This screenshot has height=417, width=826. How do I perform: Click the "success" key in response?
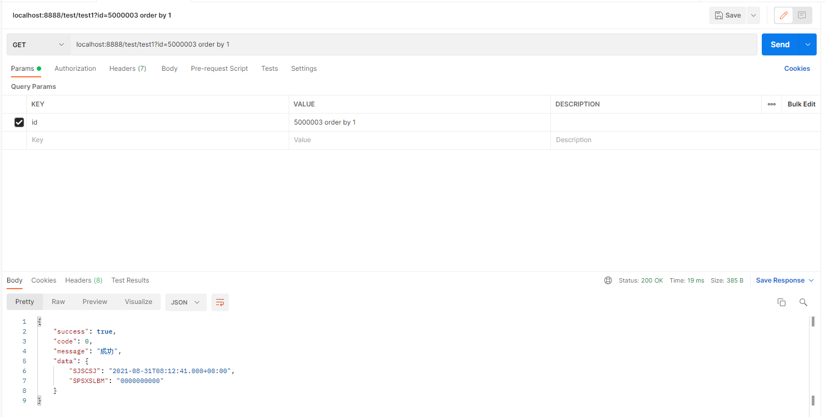tap(71, 331)
